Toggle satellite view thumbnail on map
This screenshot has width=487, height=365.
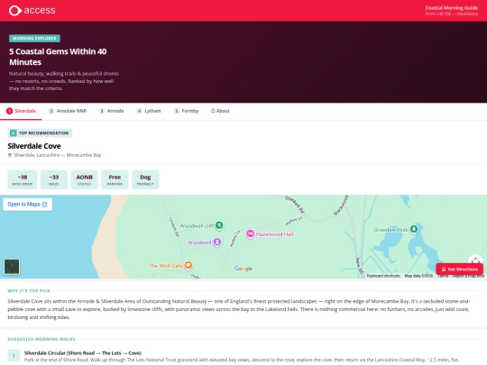point(12,267)
